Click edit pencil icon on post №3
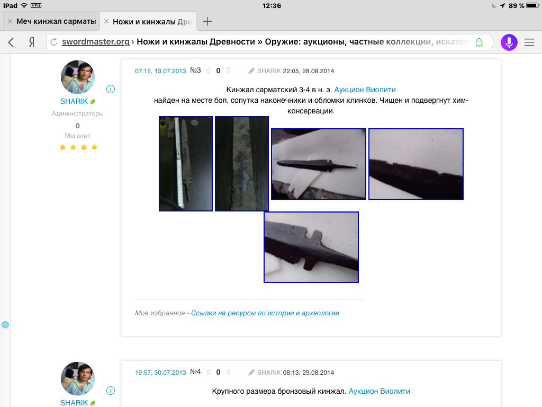Screen dimensions: 542x407 click(x=251, y=71)
